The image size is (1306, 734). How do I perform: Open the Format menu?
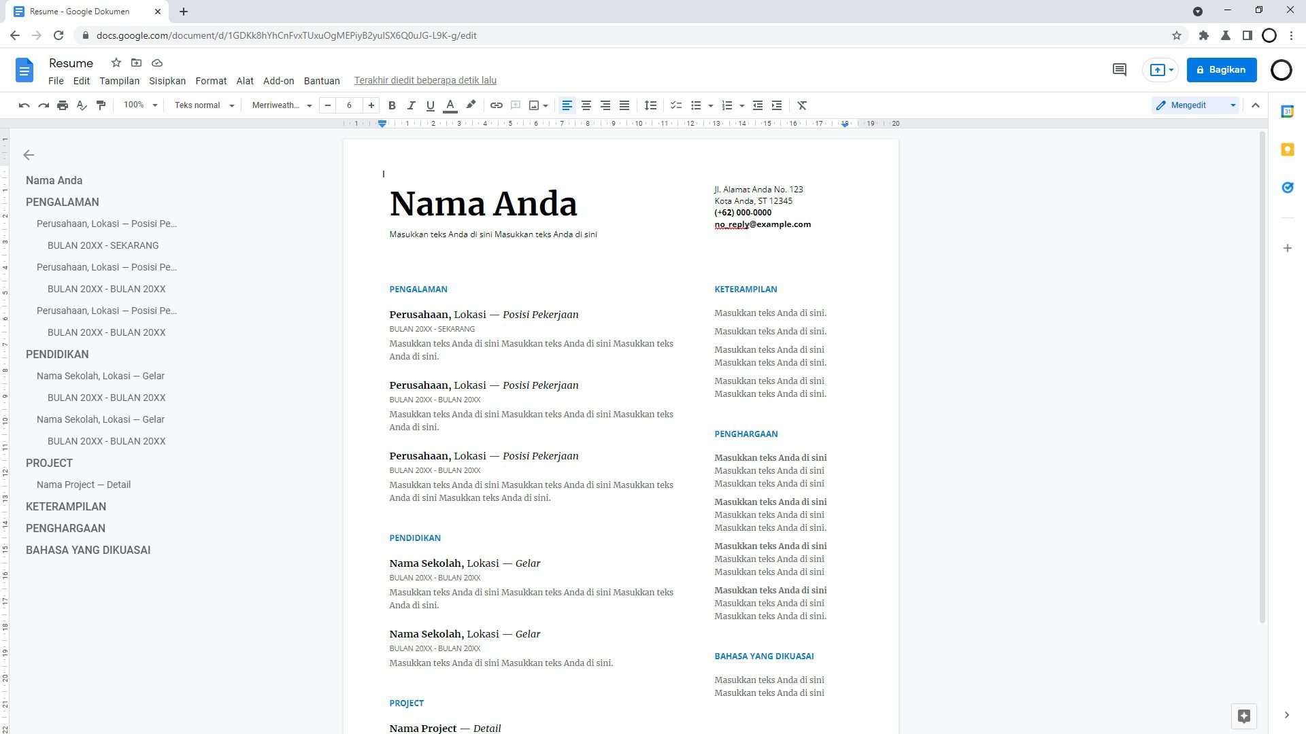(211, 80)
